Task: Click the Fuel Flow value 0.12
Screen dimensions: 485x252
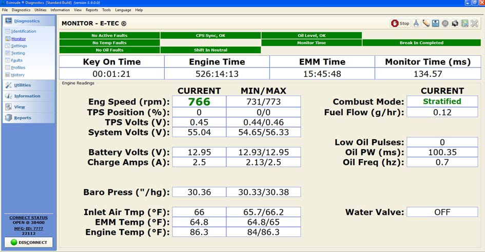Action: (442, 112)
